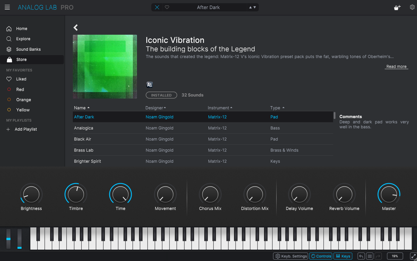Click the Timbre knob
Image resolution: width=417 pixels, height=261 pixels.
pos(76,194)
